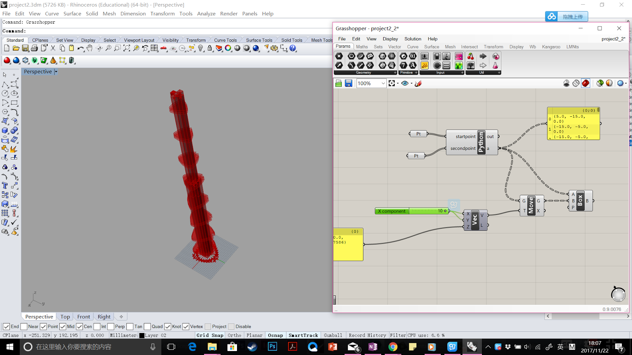632x355 pixels.
Task: Toggle the End osnap checkbox
Action: coord(6,327)
